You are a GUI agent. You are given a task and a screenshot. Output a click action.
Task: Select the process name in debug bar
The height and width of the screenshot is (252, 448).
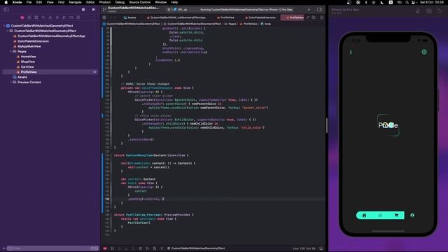point(196,248)
